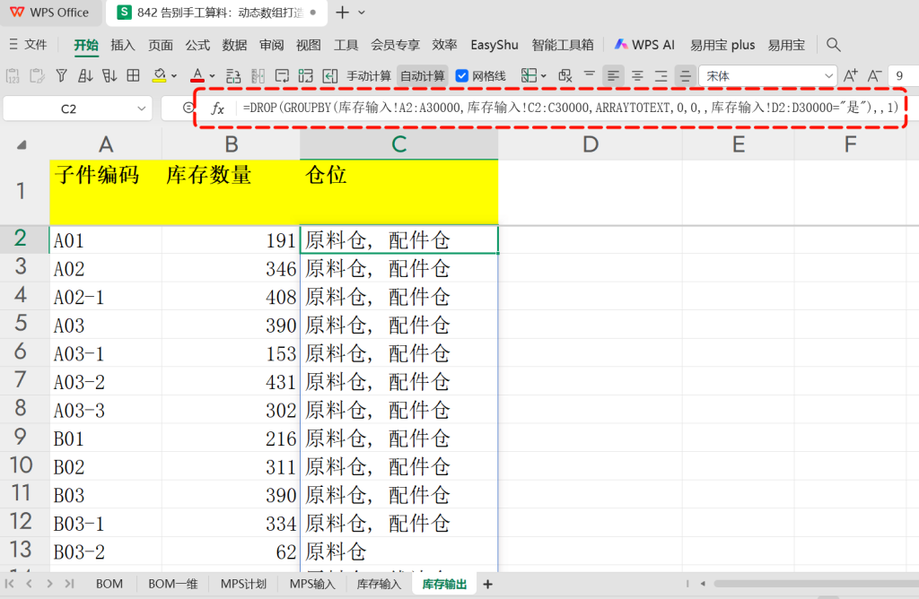Toggle left align text

[613, 76]
